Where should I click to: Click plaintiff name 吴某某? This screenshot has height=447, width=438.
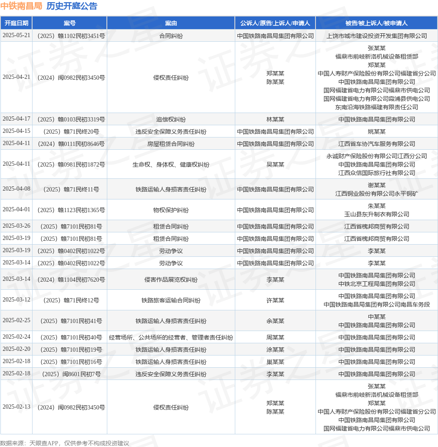coord(275,164)
